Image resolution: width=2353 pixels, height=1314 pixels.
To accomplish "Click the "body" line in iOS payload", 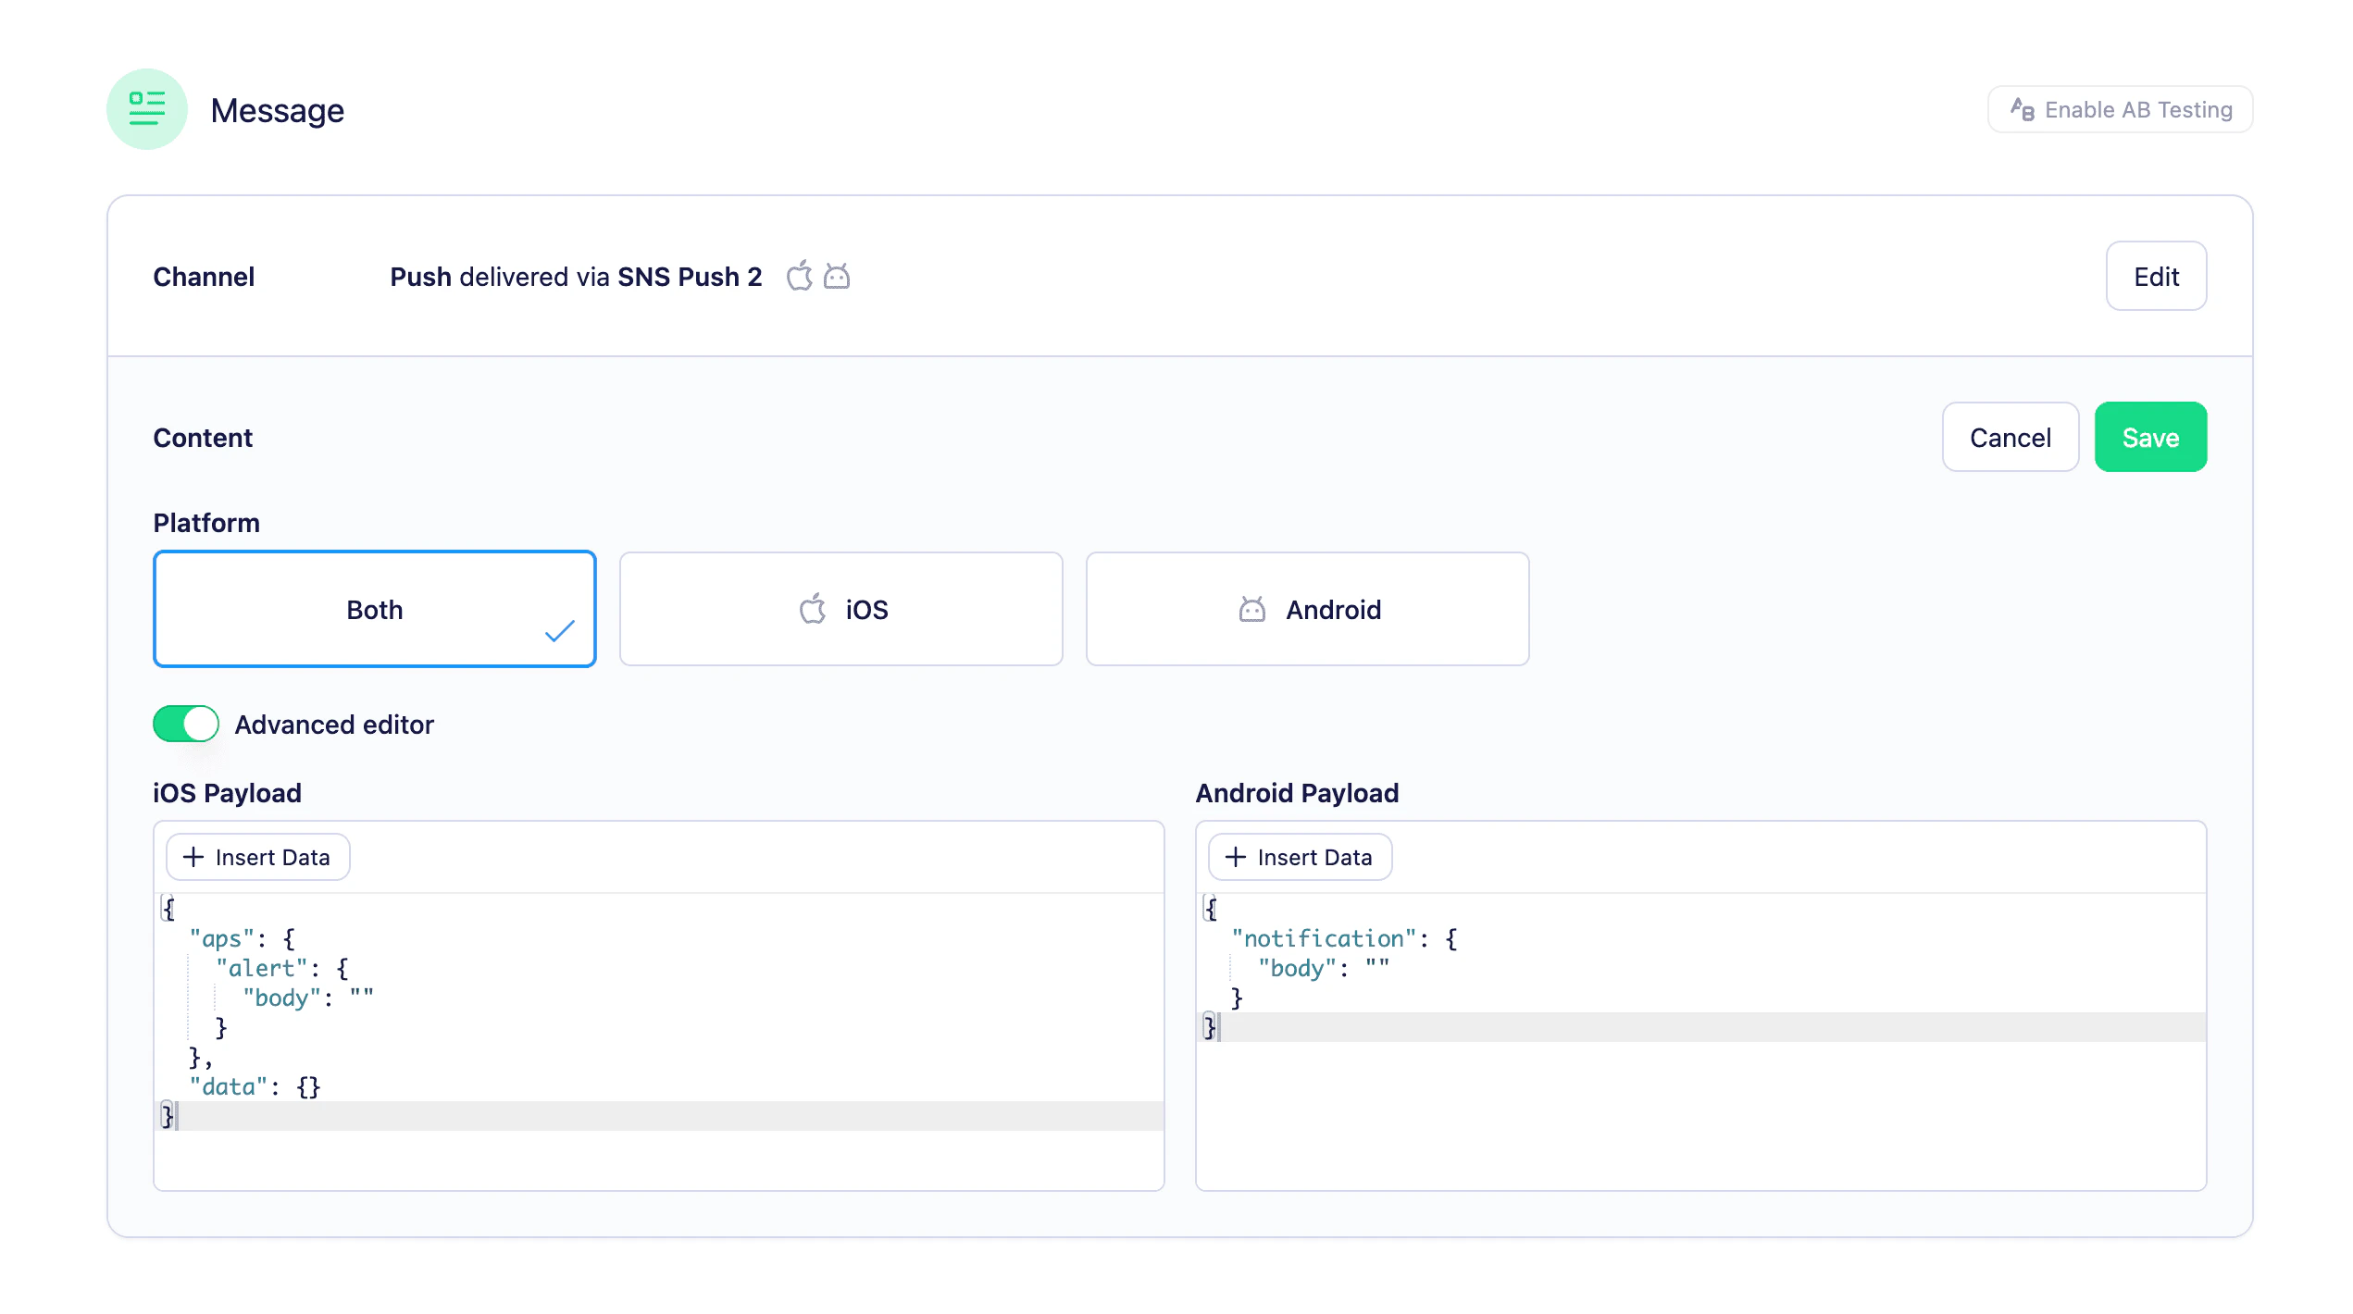I will pos(308,998).
